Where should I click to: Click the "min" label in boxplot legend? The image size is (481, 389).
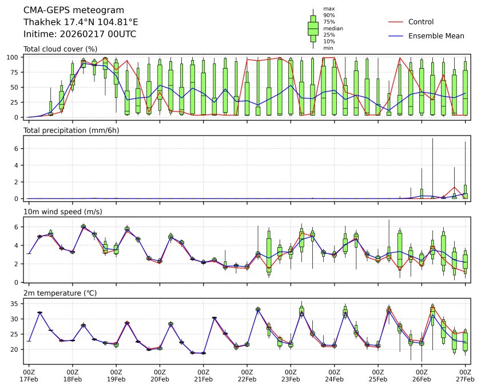328,48
